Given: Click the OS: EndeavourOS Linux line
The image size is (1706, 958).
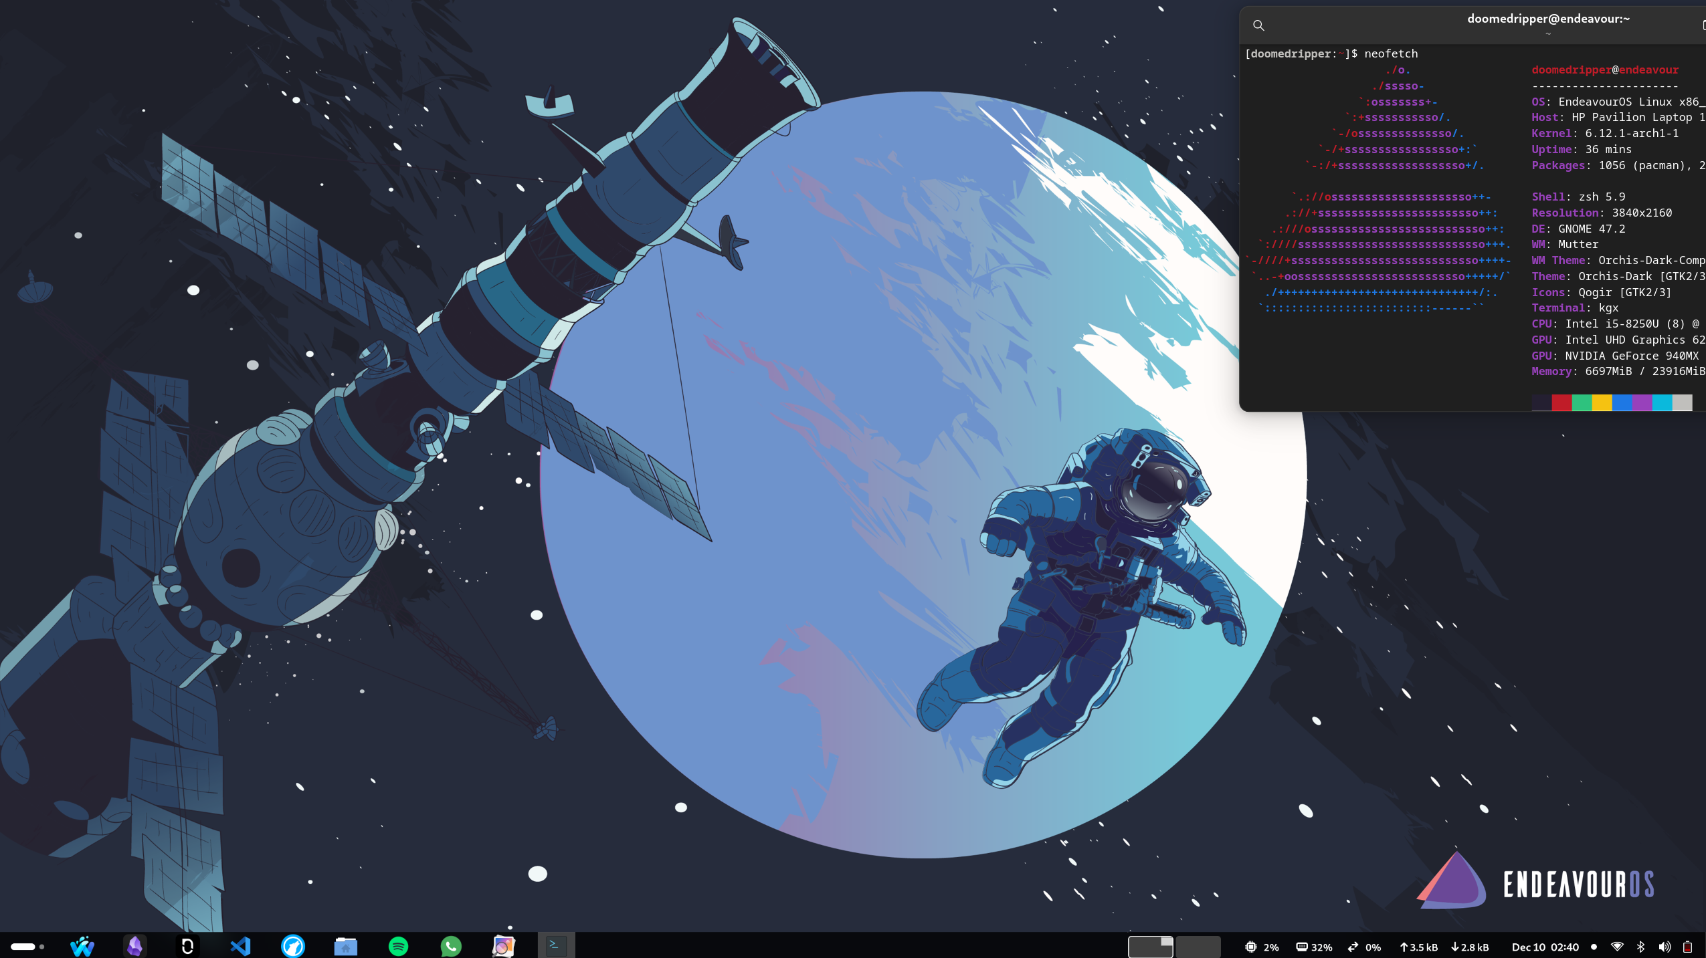Looking at the screenshot, I should (x=1618, y=102).
